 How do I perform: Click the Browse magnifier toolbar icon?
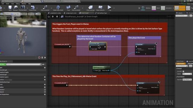click(x=15, y=7)
